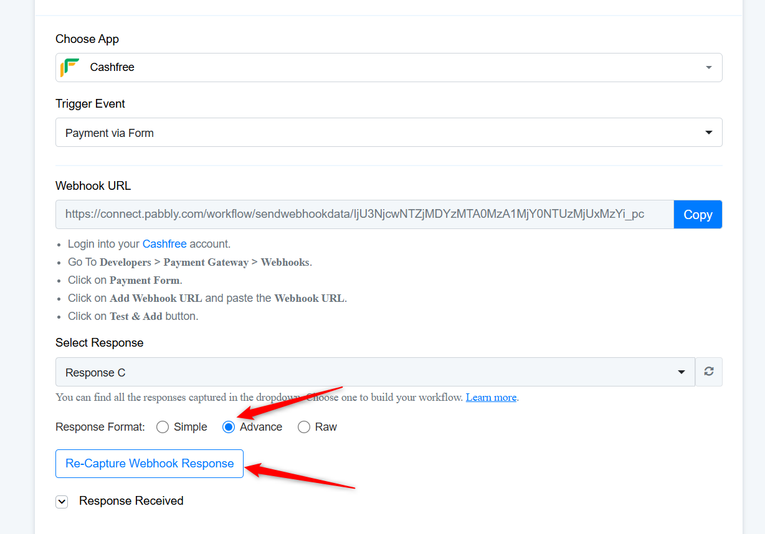Open the Cashfree account link
Screen dimensions: 765x534
(164, 244)
